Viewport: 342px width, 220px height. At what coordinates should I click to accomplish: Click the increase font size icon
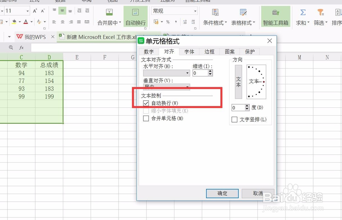(x=35, y=10)
